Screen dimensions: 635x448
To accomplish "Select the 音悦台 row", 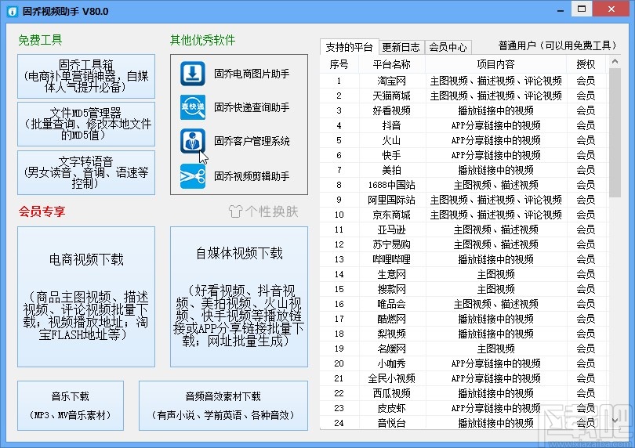I will coord(464,423).
